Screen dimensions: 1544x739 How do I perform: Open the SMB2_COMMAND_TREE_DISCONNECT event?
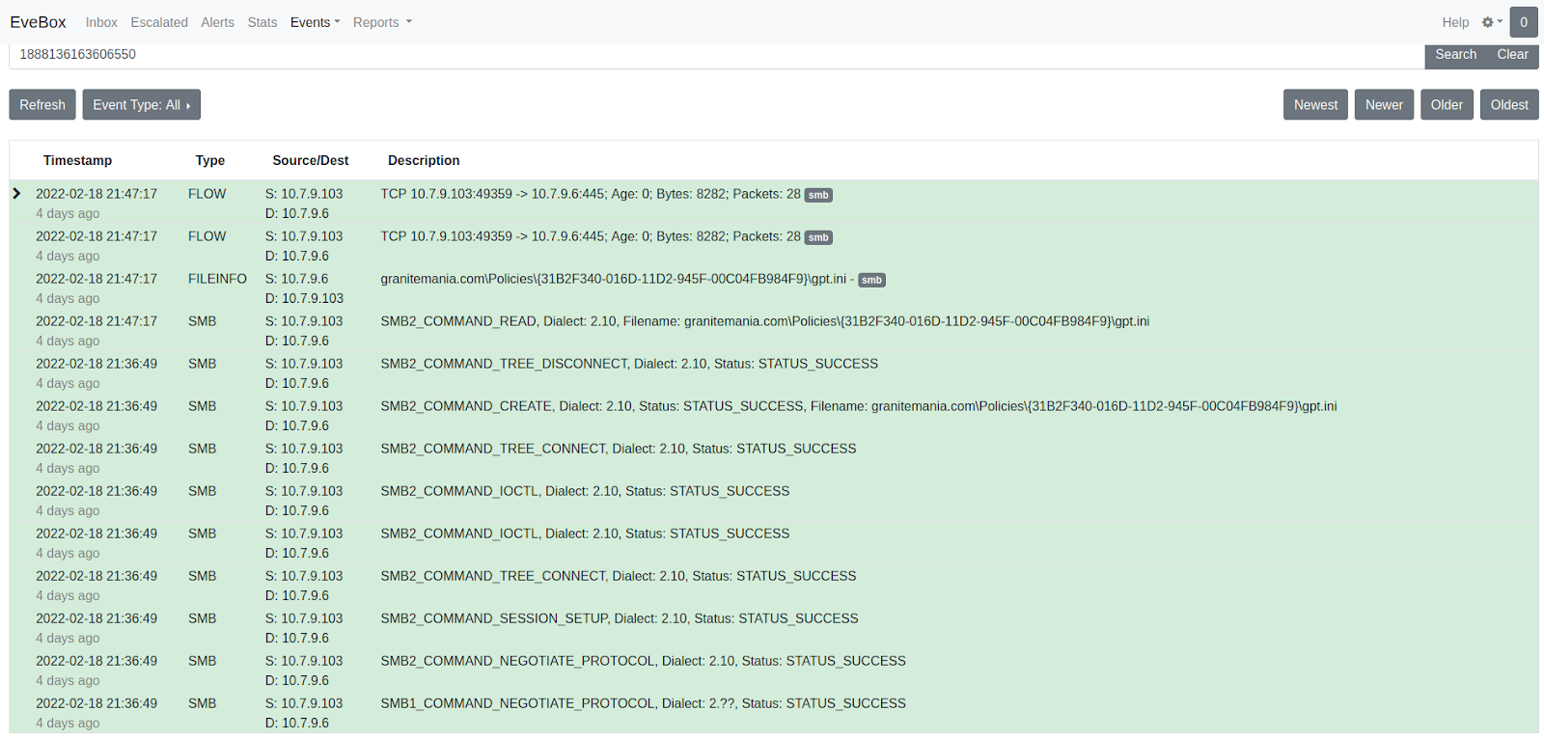pos(629,364)
